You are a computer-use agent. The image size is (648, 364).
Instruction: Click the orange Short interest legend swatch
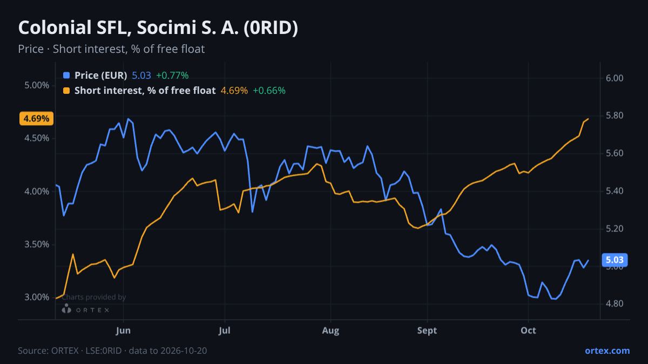point(66,91)
